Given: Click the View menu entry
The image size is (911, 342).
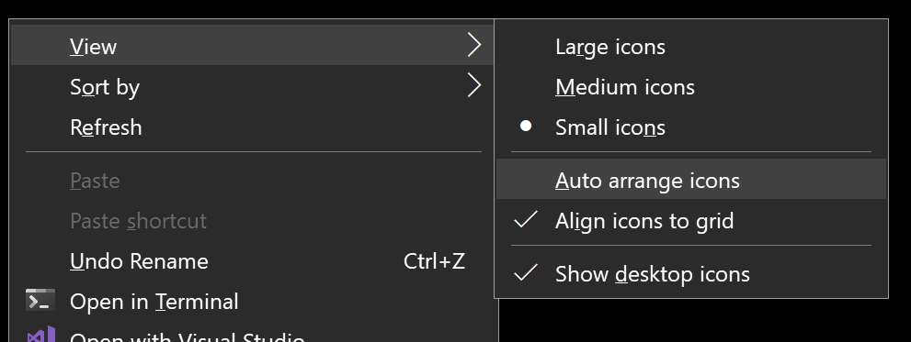Looking at the screenshot, I should pos(252,45).
